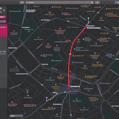Select the Stadtcafe icon
The height and width of the screenshot is (119, 119).
[x=52, y=7]
